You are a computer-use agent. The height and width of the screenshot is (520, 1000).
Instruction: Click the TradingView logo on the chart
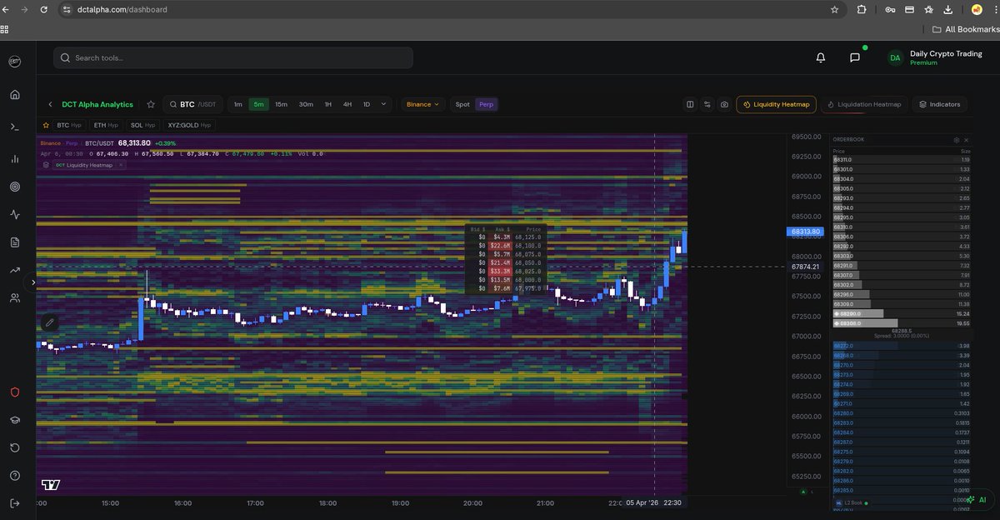(x=51, y=485)
